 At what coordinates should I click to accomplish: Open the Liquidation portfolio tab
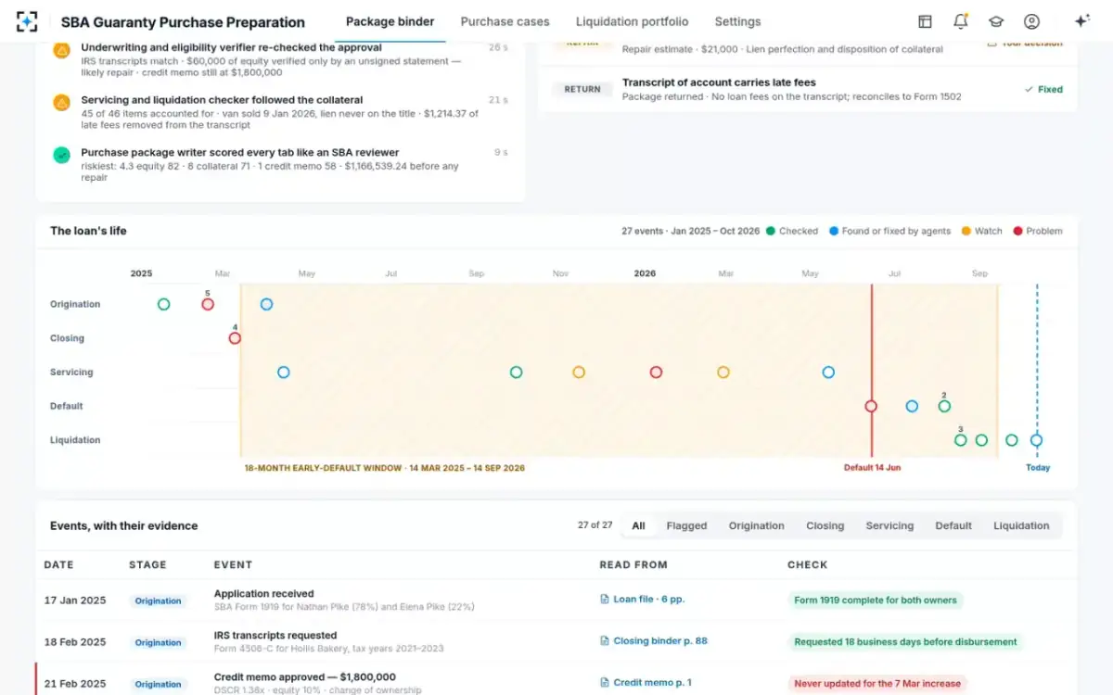point(632,21)
